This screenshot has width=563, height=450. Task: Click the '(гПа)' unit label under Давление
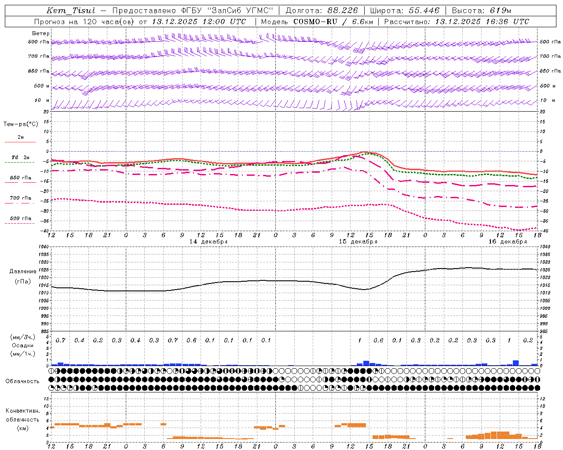point(23,281)
